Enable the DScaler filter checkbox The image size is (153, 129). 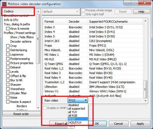(8, 93)
